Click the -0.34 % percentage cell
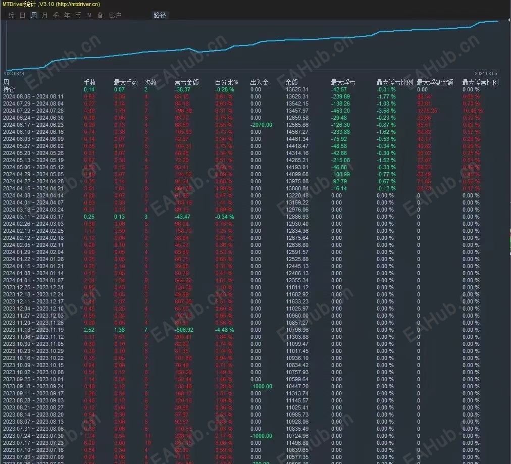The width and height of the screenshot is (511, 464). (225, 217)
